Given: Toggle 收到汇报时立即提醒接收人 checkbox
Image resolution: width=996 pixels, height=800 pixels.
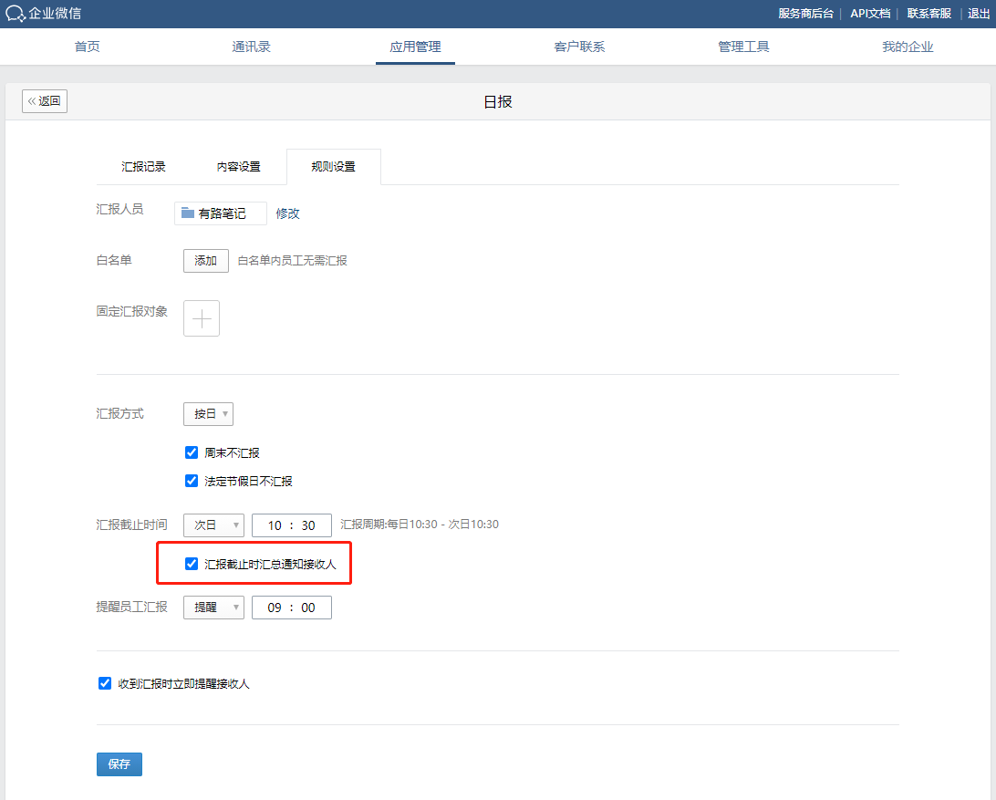Looking at the screenshot, I should 105,683.
